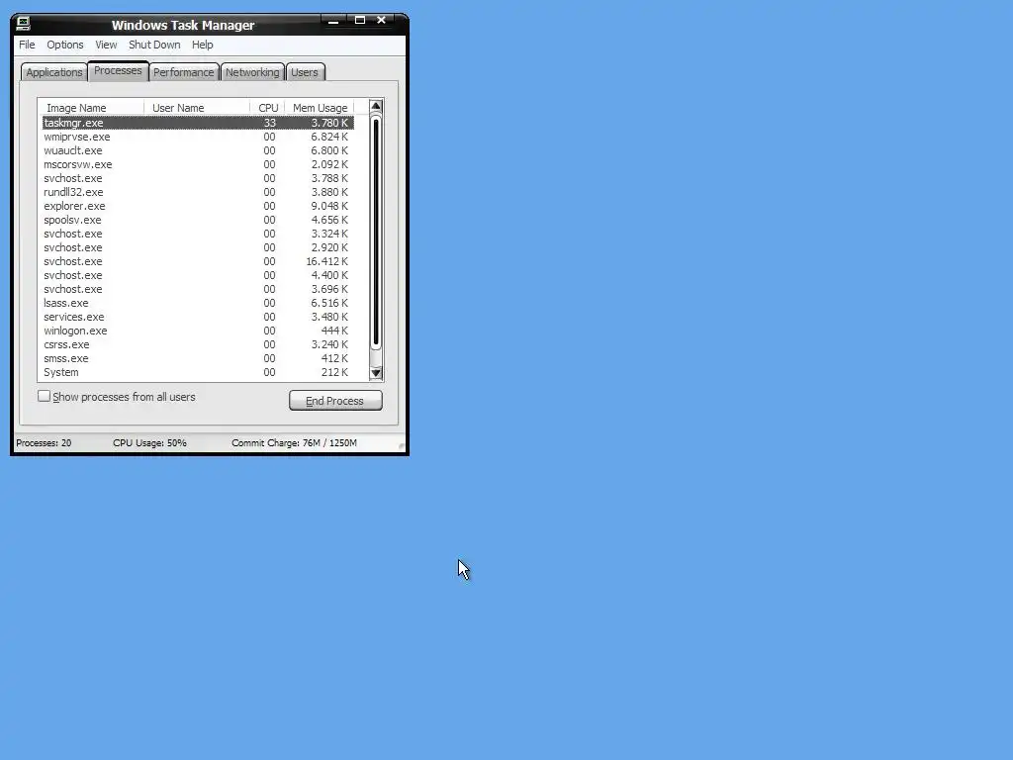1013x760 pixels.
Task: Select svchost.exe using 4.400 K memory
Action: point(198,275)
